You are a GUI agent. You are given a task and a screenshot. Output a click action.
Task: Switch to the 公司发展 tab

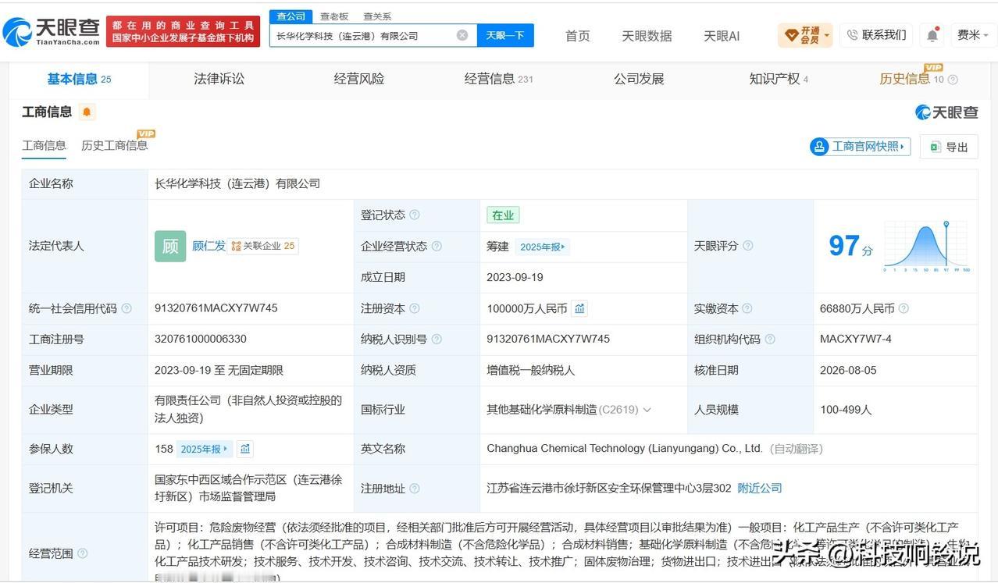639,79
